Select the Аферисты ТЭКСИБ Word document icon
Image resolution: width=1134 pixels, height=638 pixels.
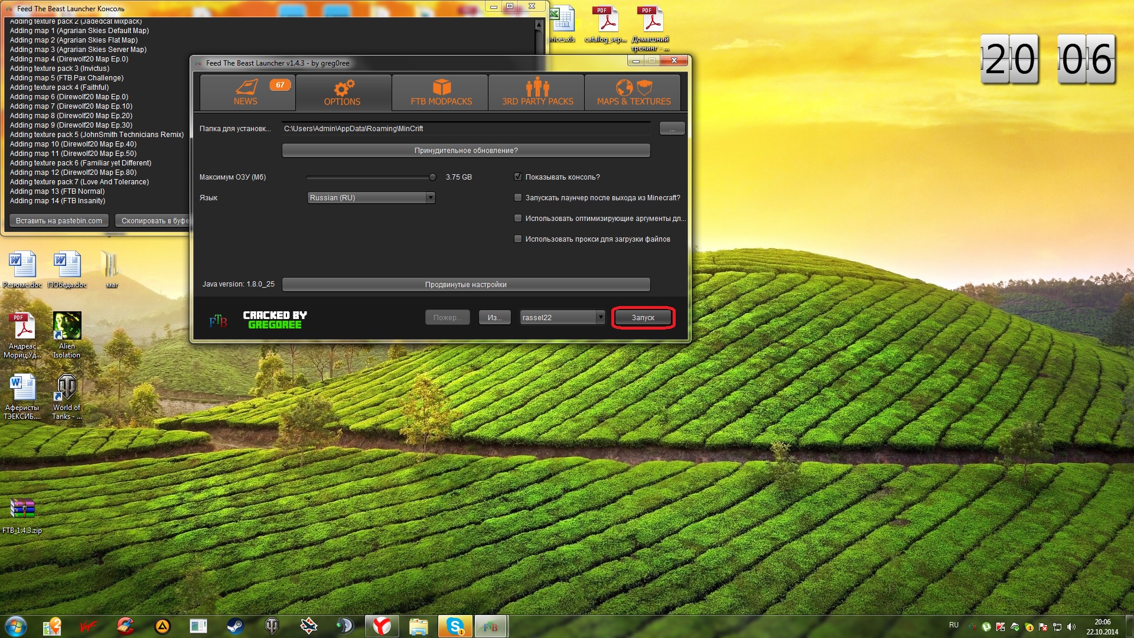pyautogui.click(x=22, y=397)
